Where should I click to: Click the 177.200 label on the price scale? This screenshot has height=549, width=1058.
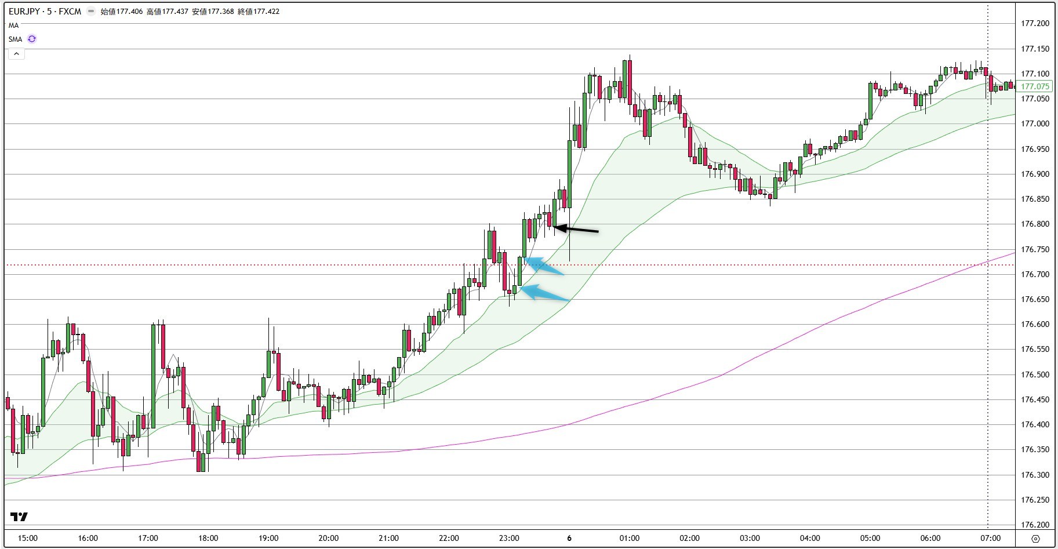[1035, 24]
